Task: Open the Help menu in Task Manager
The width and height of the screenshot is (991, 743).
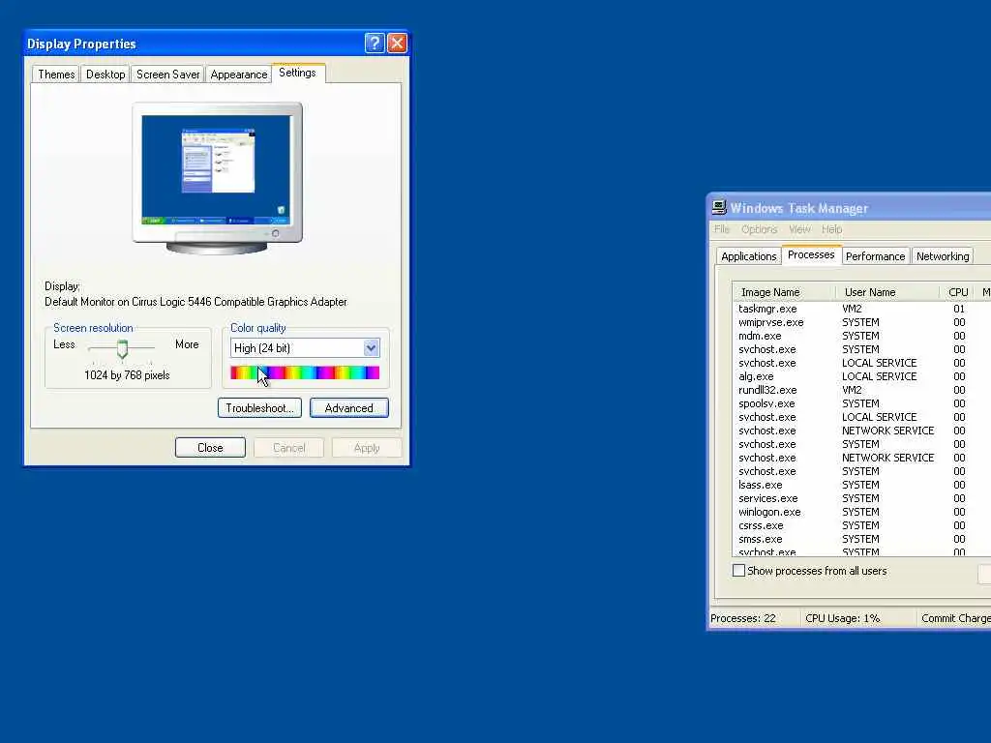Action: pos(831,229)
